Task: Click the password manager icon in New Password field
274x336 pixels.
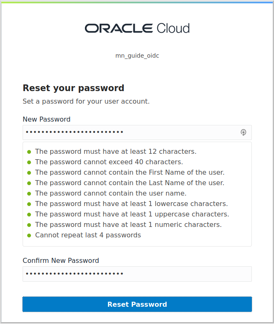Action: coord(243,132)
